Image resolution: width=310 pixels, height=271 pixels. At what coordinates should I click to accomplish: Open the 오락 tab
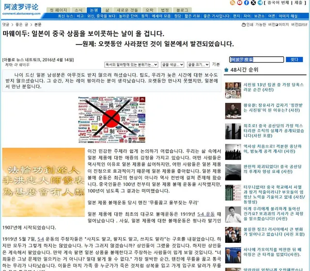150,10
